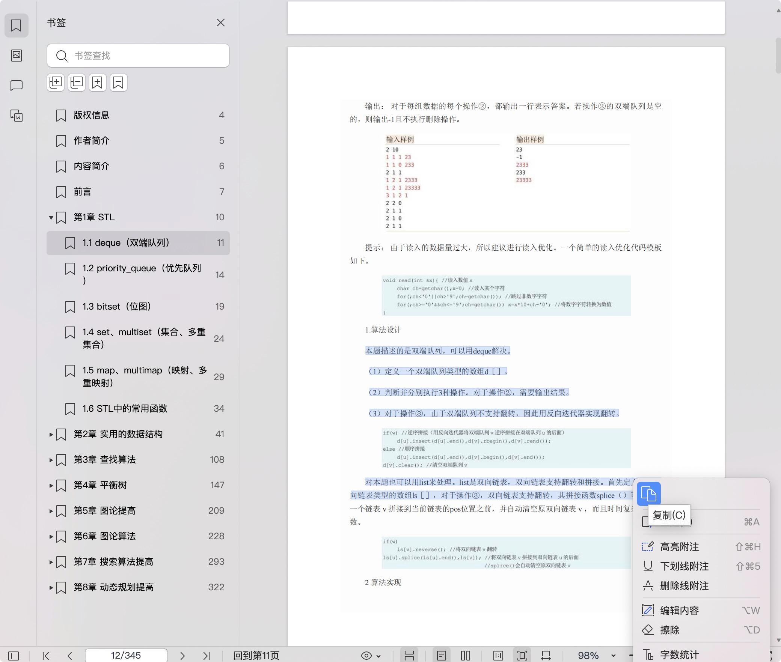Screen dimensions: 781x662
Task: Choose 下划线附注 in the context menu
Action: (x=684, y=566)
